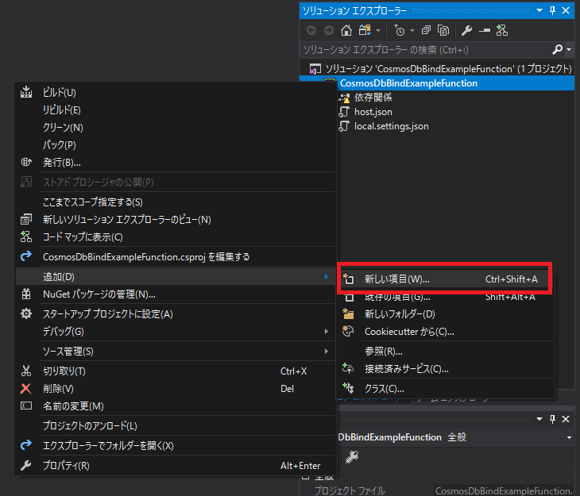The image size is (580, 496).
Task: Open Properties panel window options dropdown arrow
Action: tap(539, 419)
